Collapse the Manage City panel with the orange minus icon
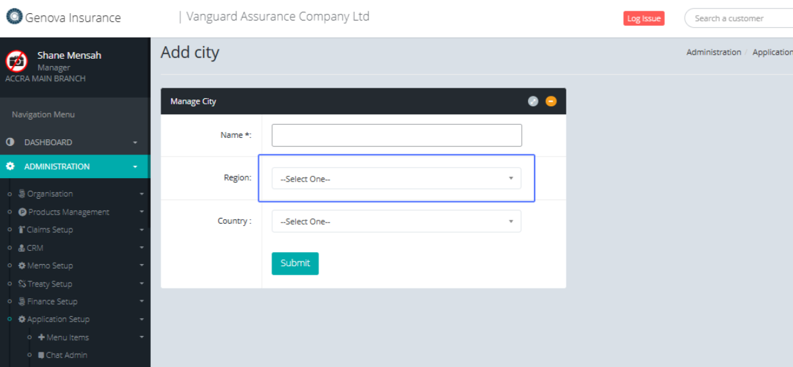The width and height of the screenshot is (793, 367). [x=551, y=101]
